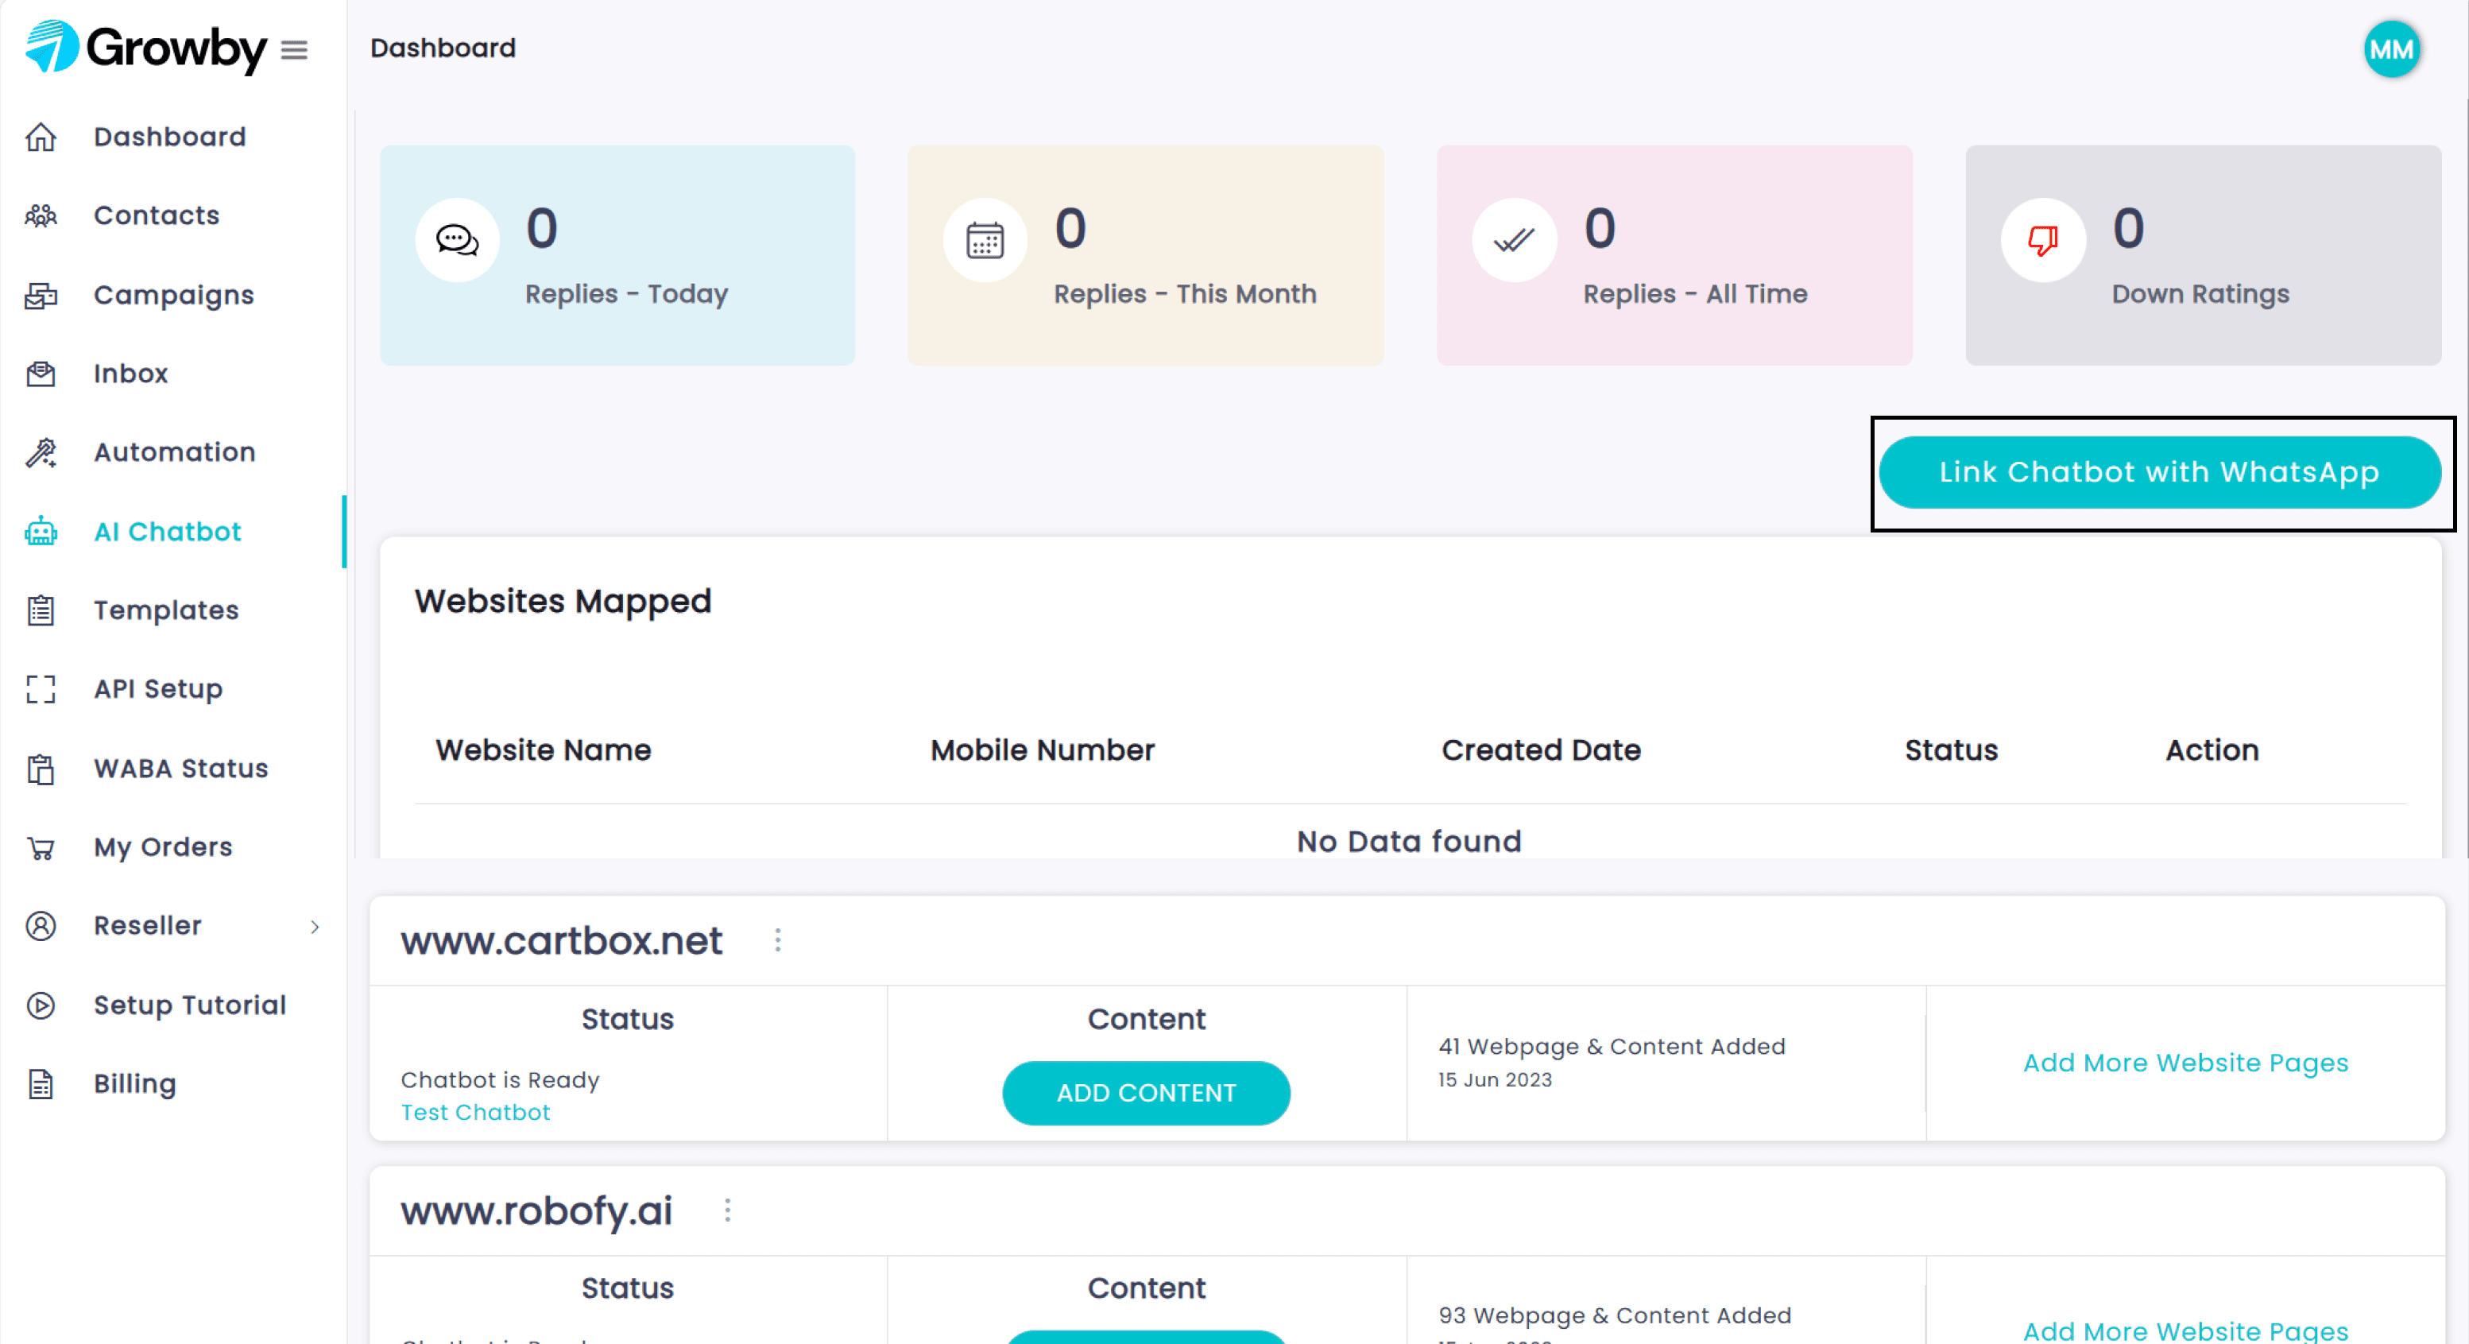Click the Website Name column header
Screen dimensions: 2469x1344
tap(544, 749)
